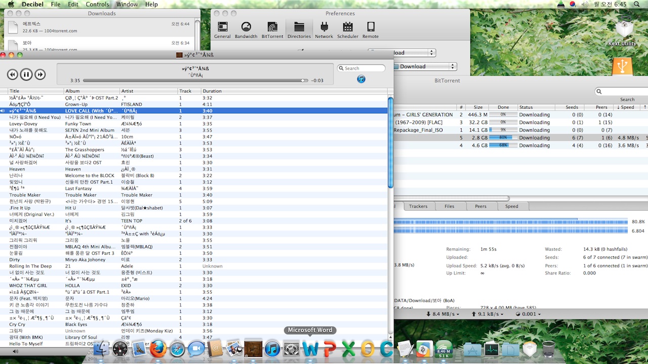Open iTunes from the Dock
The height and width of the screenshot is (364, 648).
point(272,349)
